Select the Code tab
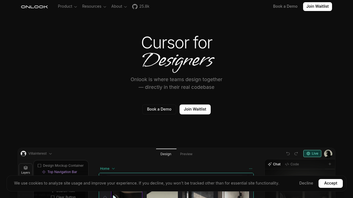The height and width of the screenshot is (198, 353). (292, 164)
